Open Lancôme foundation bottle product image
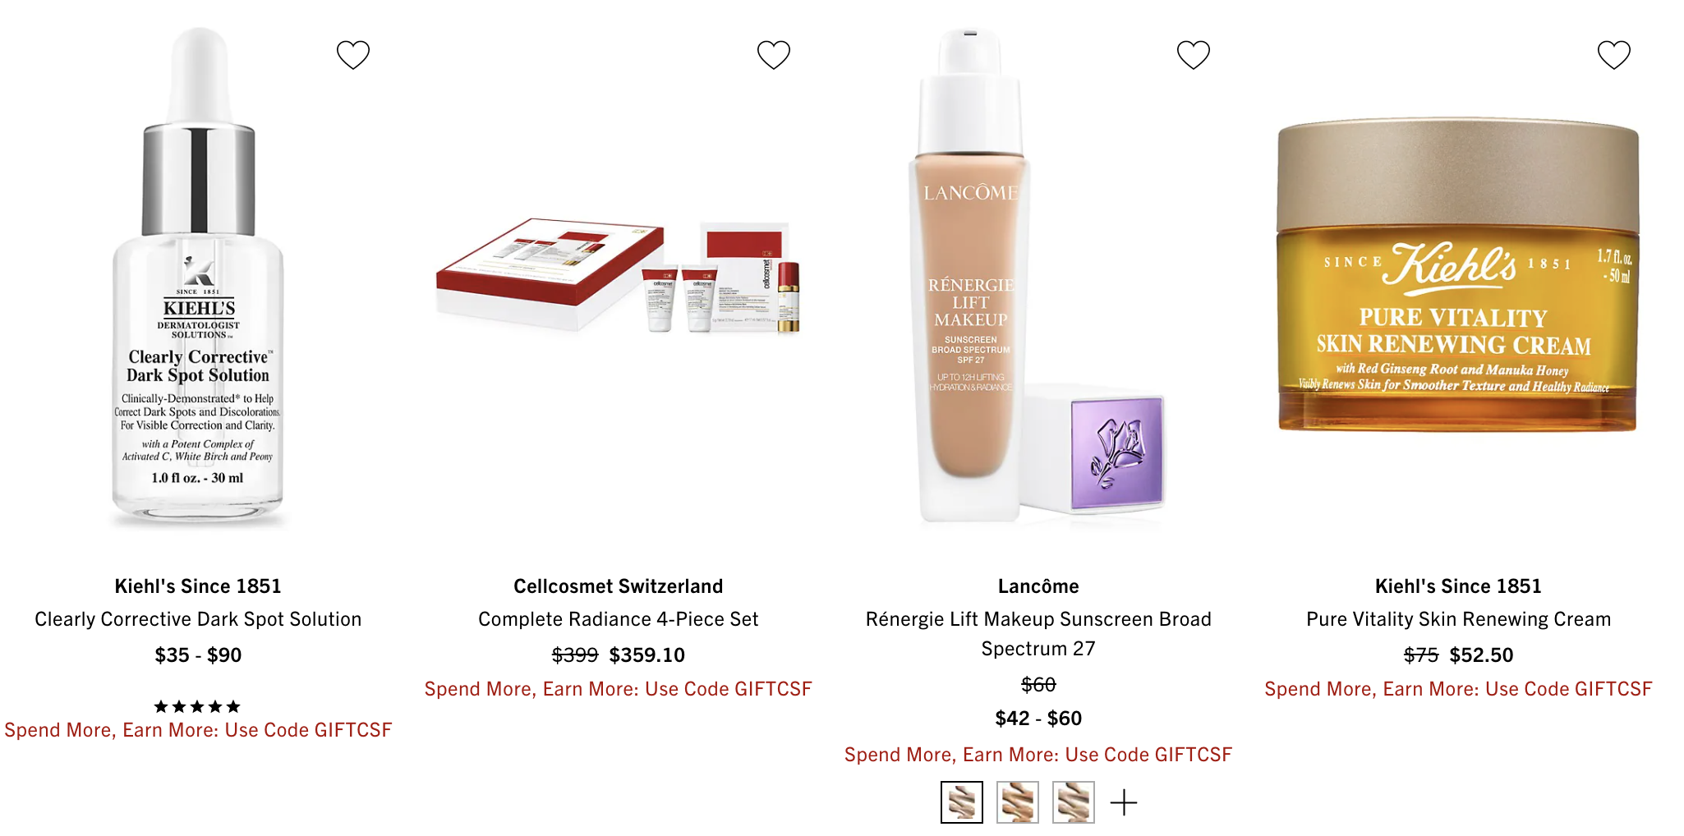The image size is (1684, 836). click(x=1038, y=276)
